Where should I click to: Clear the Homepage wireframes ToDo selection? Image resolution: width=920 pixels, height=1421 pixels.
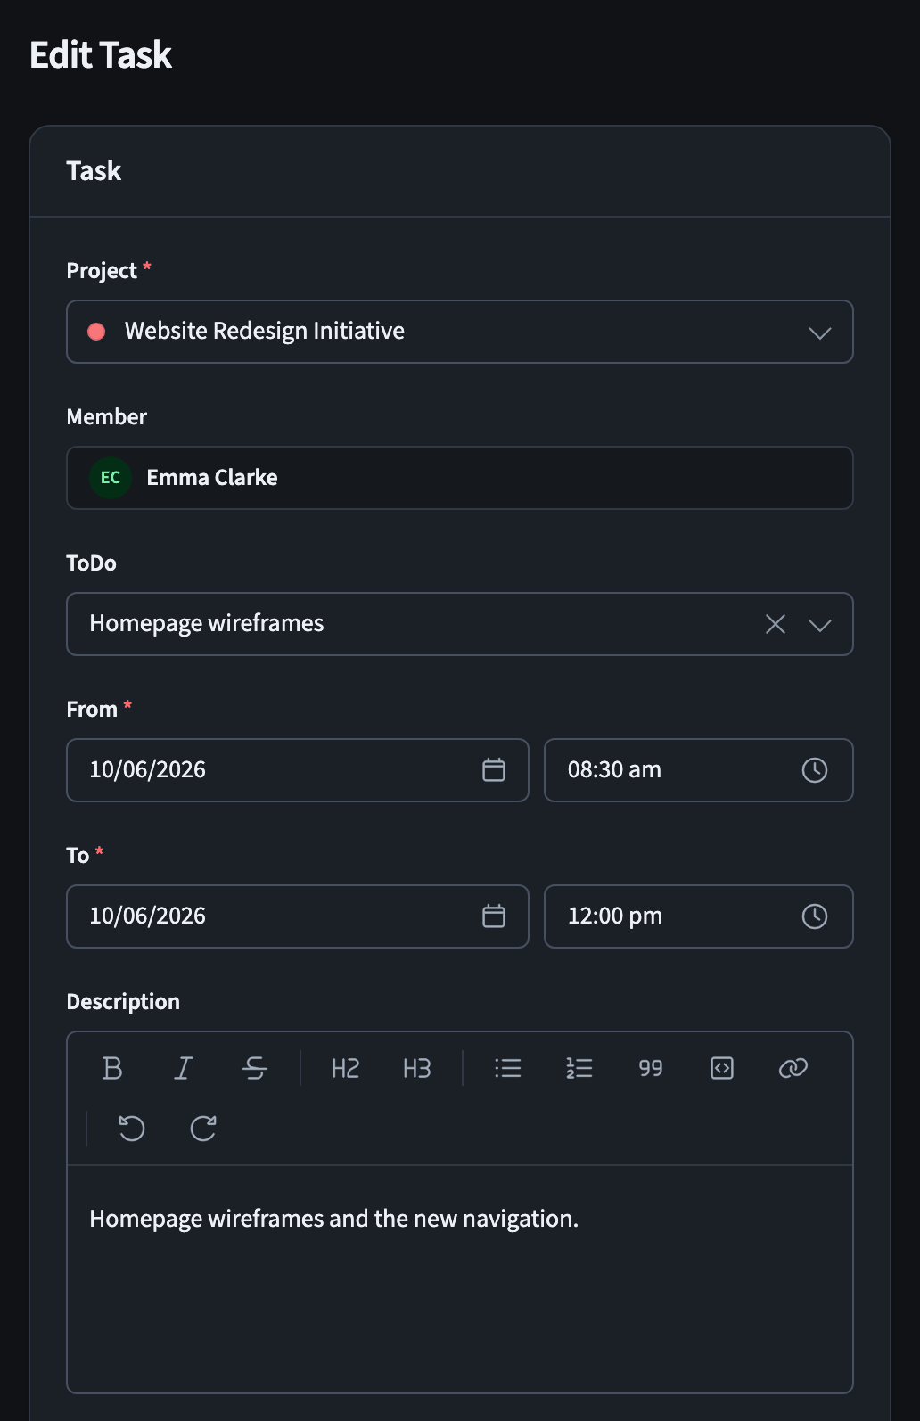coord(776,624)
